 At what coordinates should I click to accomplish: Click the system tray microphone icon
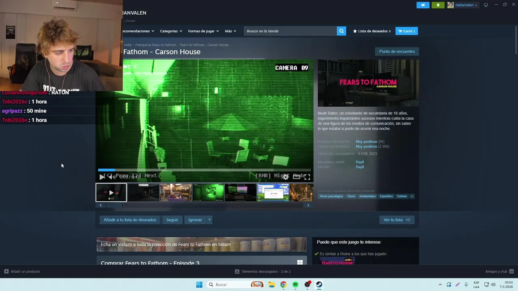pos(466,285)
